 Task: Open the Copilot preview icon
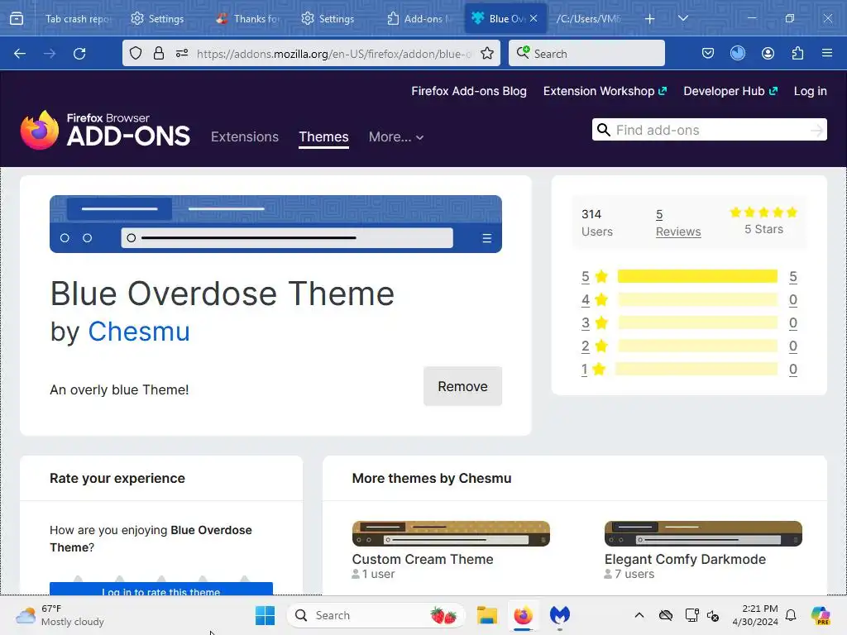pos(821,615)
